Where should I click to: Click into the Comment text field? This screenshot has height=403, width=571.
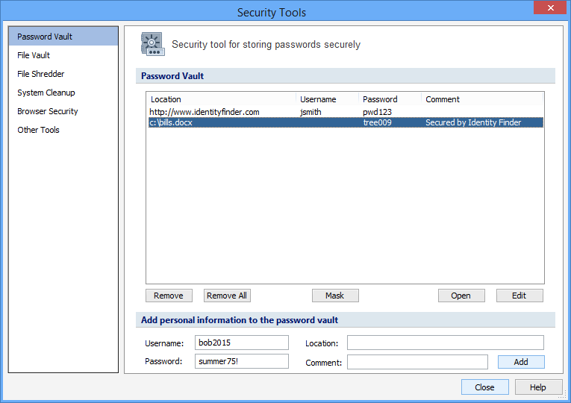(417, 362)
